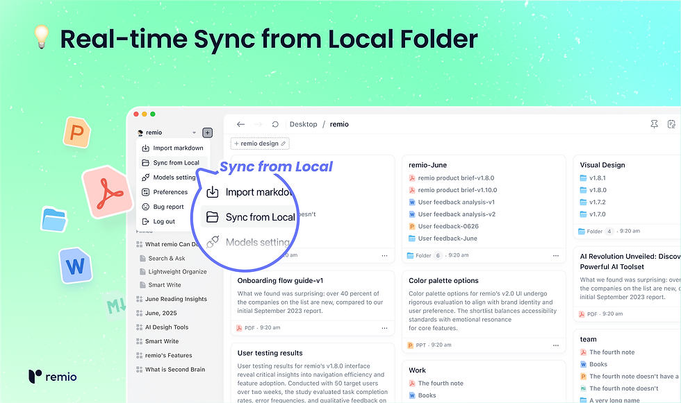The width and height of the screenshot is (681, 403).
Task: Open User feedback analysis-v2 document
Action: coord(457,214)
